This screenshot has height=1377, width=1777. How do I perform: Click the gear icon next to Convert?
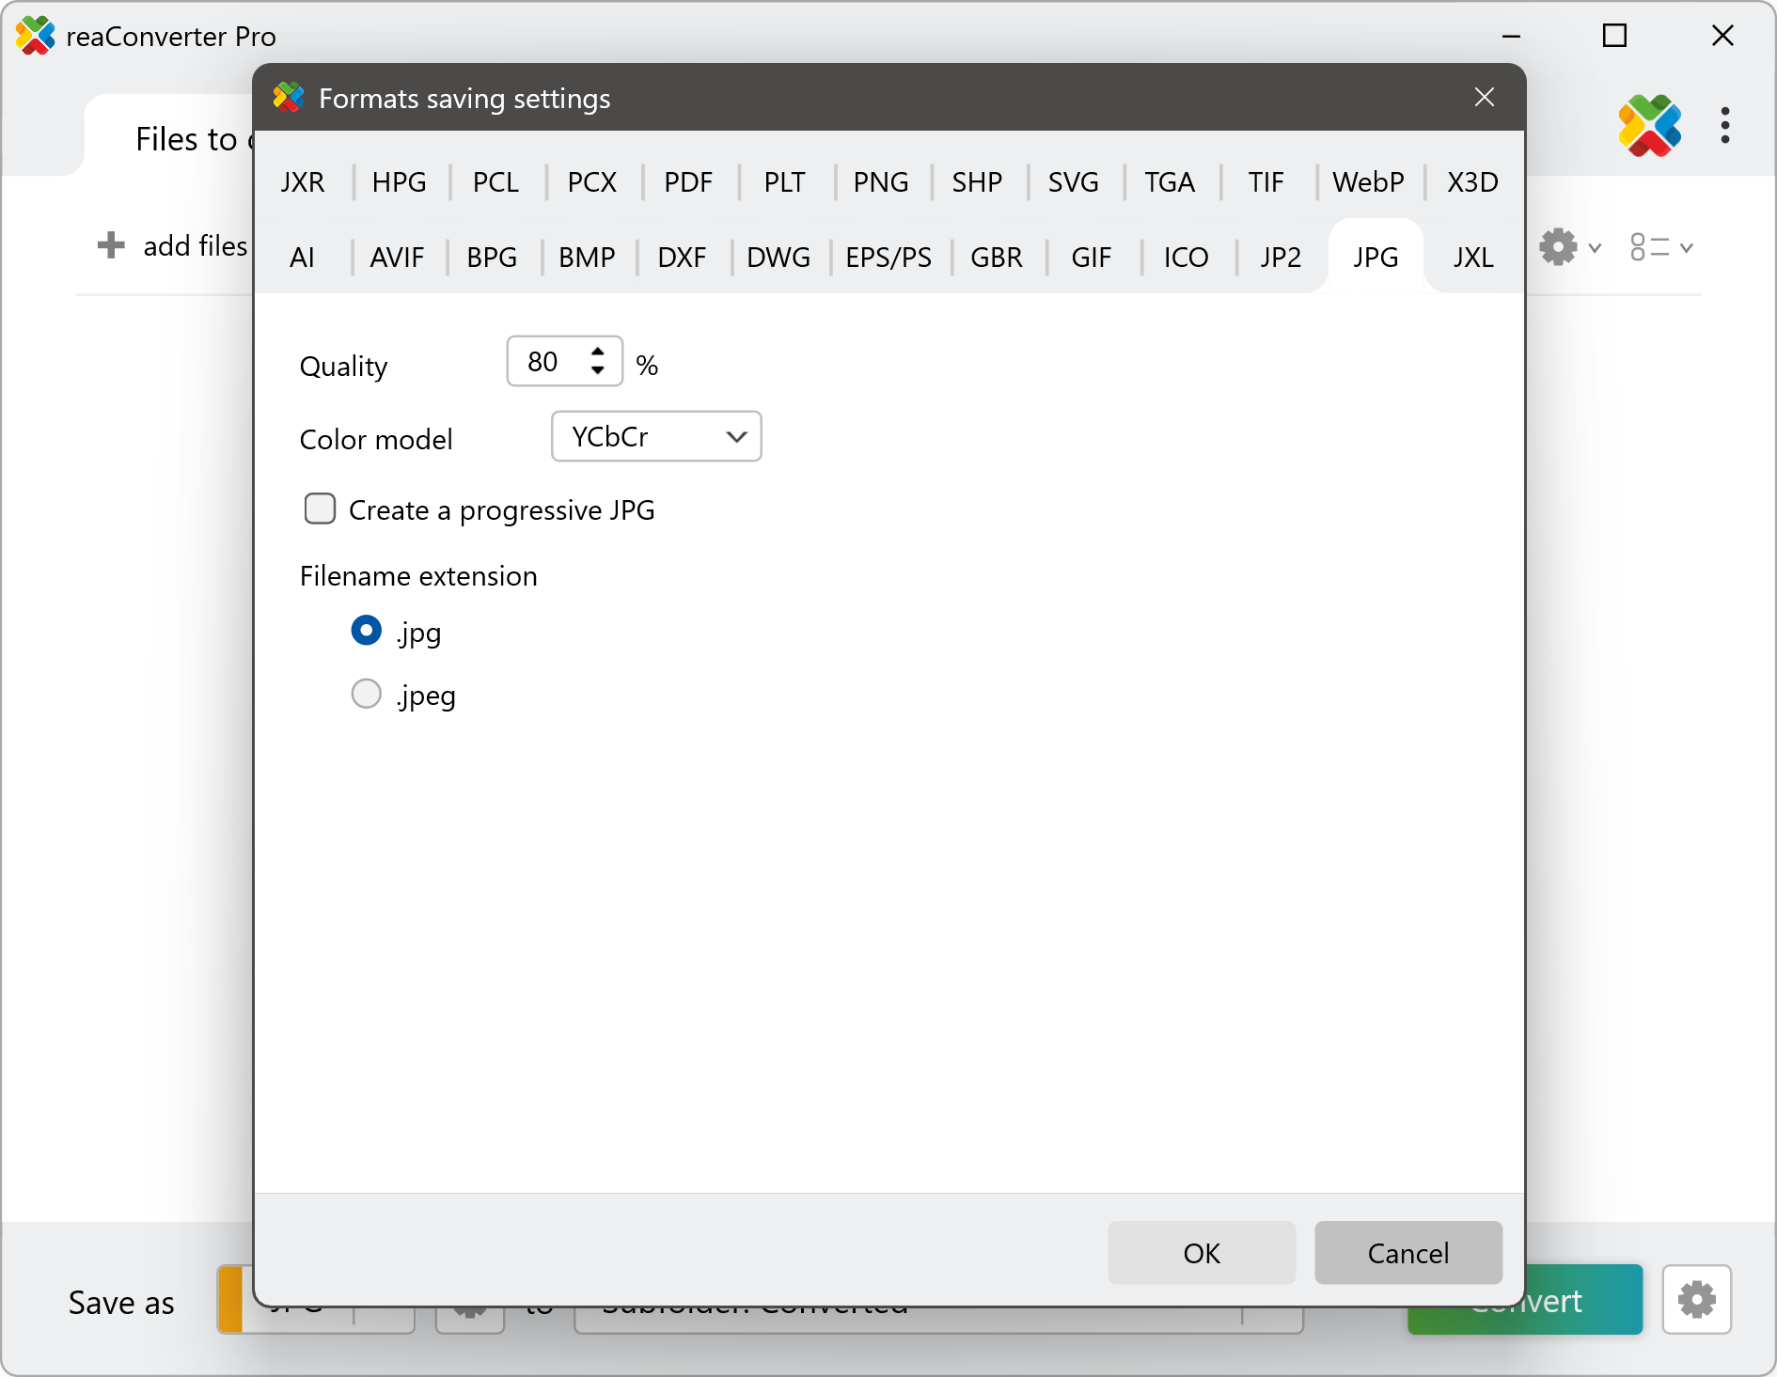[1697, 1300]
